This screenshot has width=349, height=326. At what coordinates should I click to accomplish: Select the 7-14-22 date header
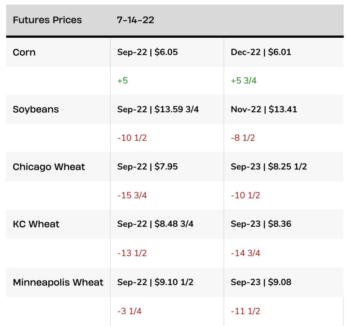click(135, 20)
